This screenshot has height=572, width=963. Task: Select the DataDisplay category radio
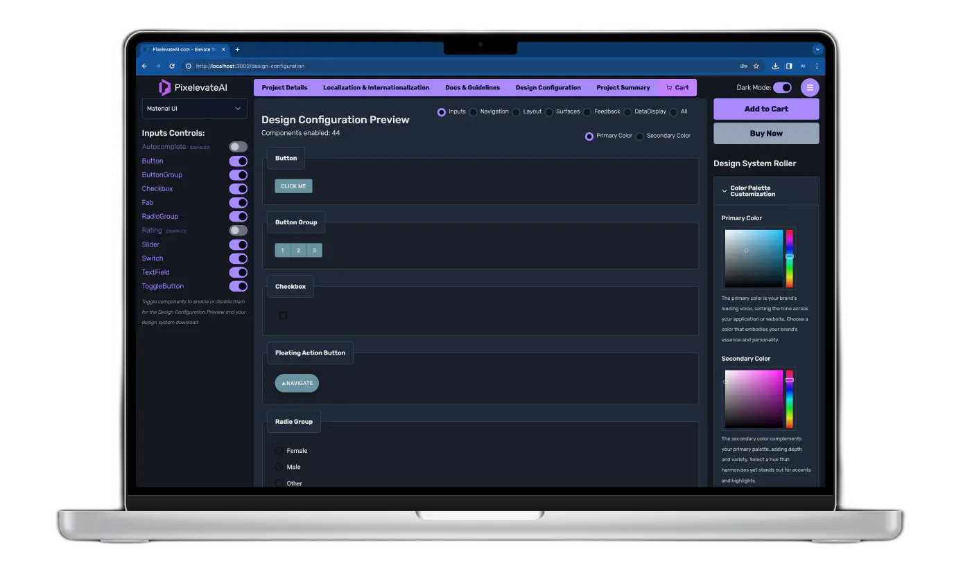click(627, 112)
